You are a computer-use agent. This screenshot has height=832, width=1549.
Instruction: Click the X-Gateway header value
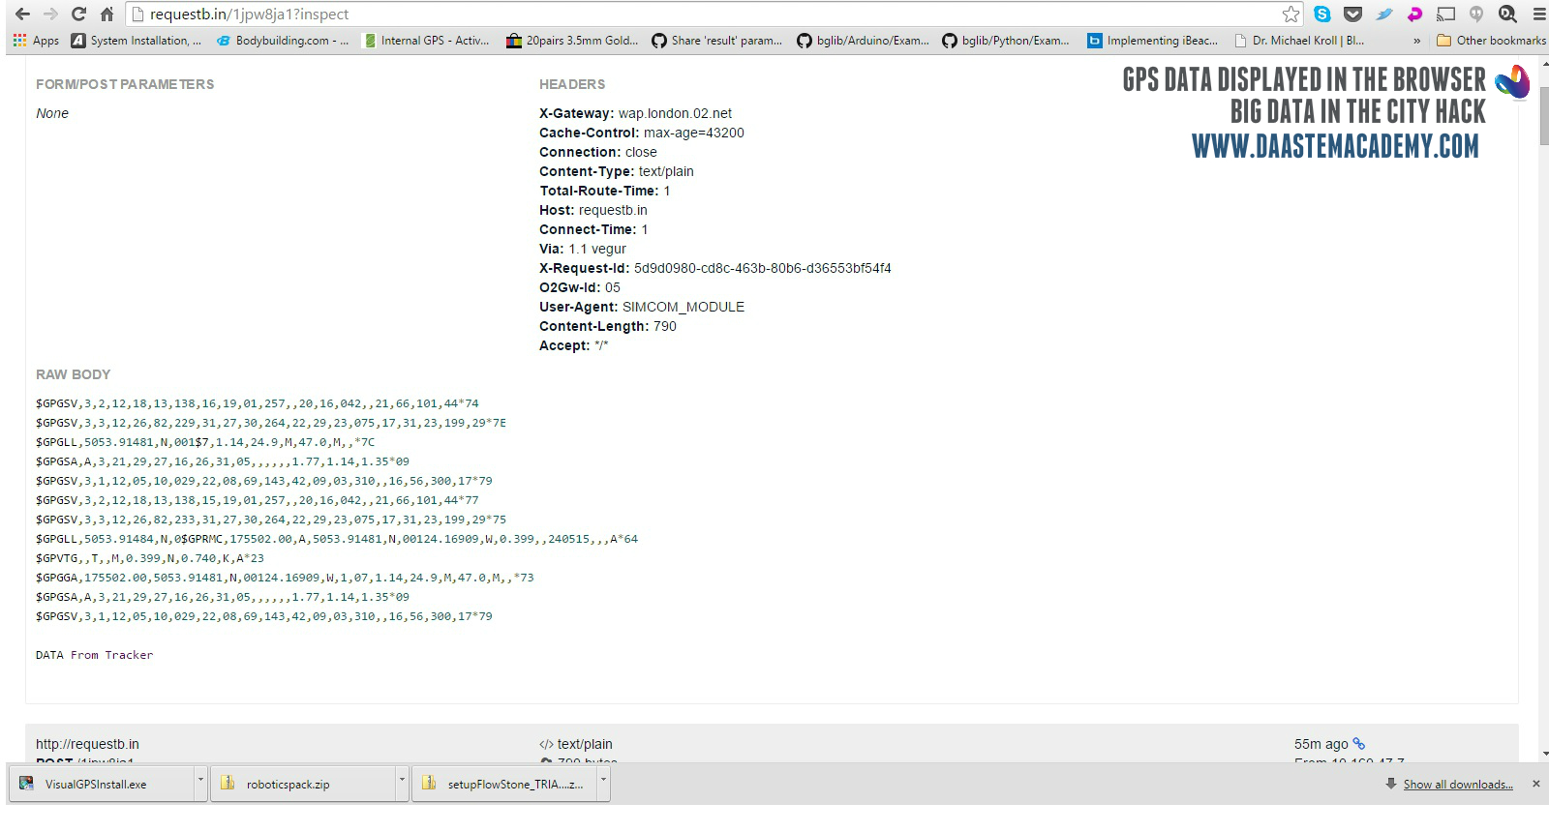pyautogui.click(x=675, y=113)
